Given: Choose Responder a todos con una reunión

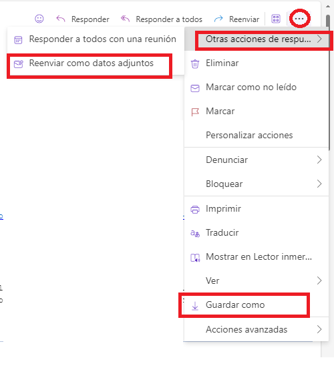Looking at the screenshot, I should tap(96, 39).
